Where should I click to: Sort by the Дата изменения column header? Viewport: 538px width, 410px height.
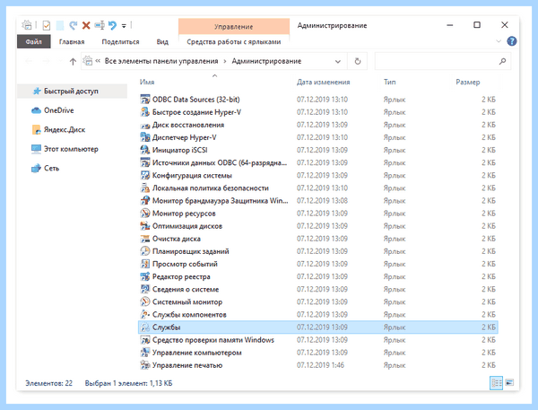[x=323, y=82]
